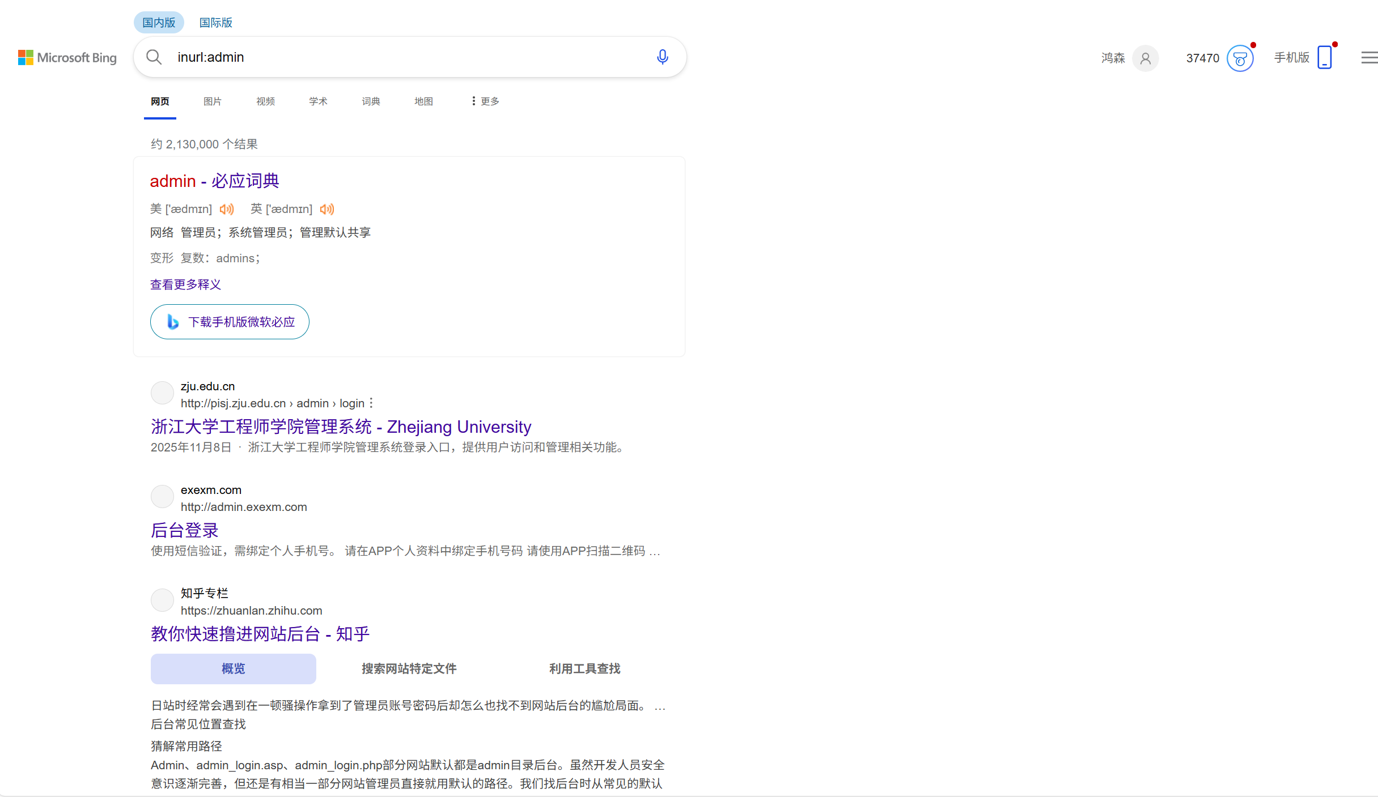
Task: Click the user avatar icon next to 鸿森
Action: (x=1146, y=58)
